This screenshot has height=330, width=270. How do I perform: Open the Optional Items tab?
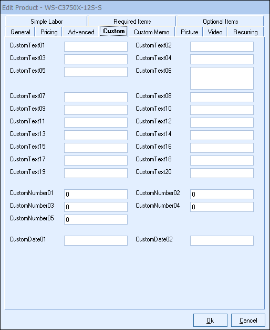point(220,21)
